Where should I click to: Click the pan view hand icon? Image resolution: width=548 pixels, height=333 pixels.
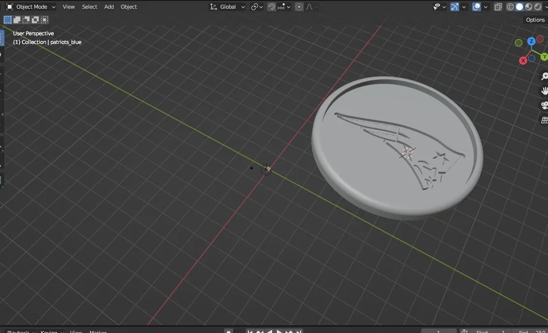tap(544, 91)
